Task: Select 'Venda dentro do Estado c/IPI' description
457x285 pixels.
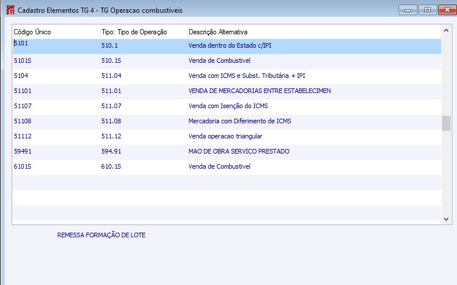Action: tap(230, 45)
